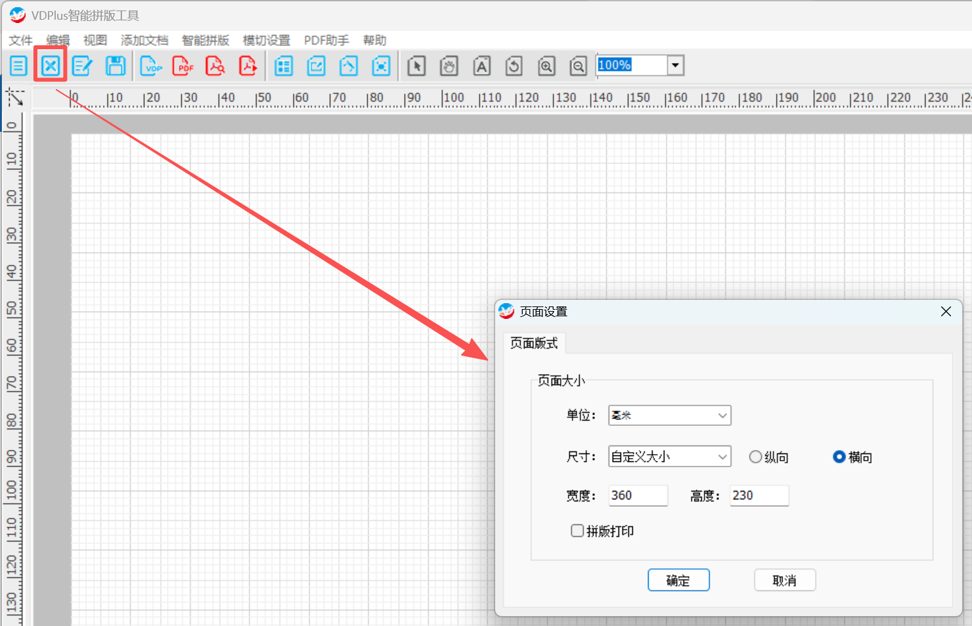Click the zoom out magnifier icon

pos(578,66)
